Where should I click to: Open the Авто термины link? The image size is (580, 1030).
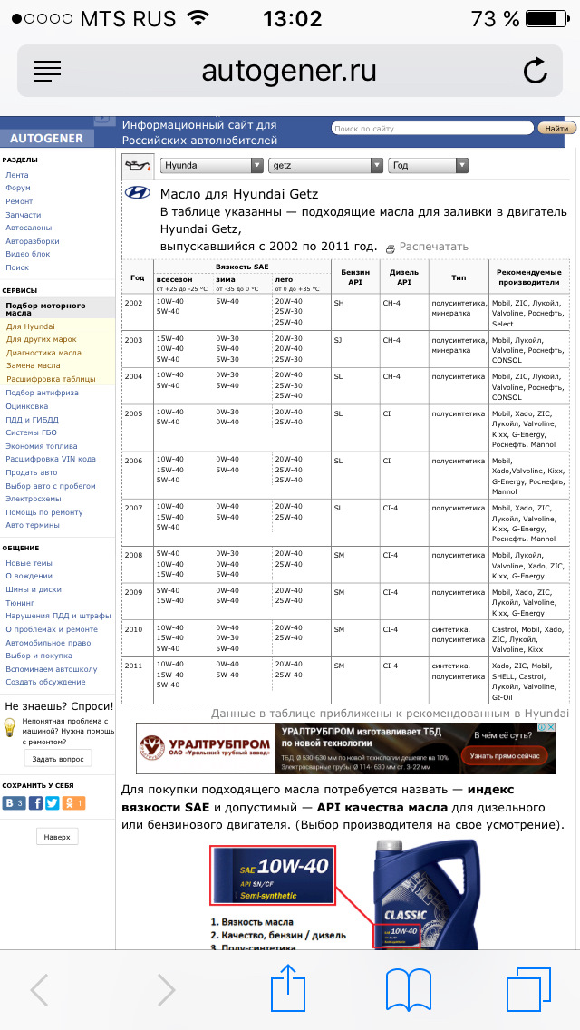(33, 525)
